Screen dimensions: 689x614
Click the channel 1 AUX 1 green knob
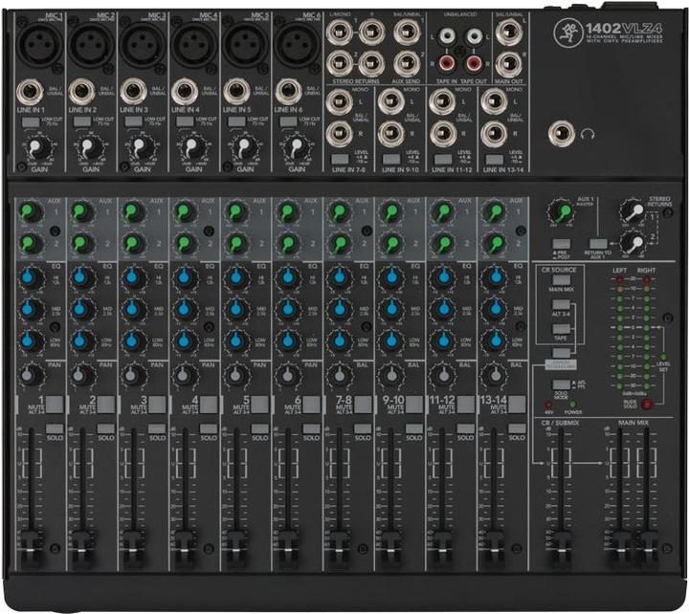pyautogui.click(x=31, y=212)
